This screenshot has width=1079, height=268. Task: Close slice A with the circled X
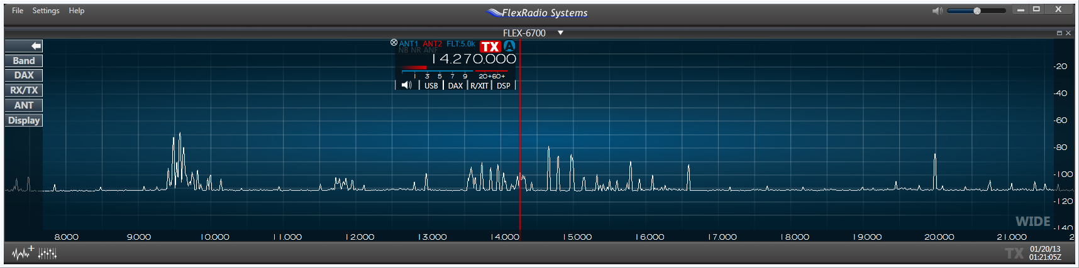coord(394,43)
